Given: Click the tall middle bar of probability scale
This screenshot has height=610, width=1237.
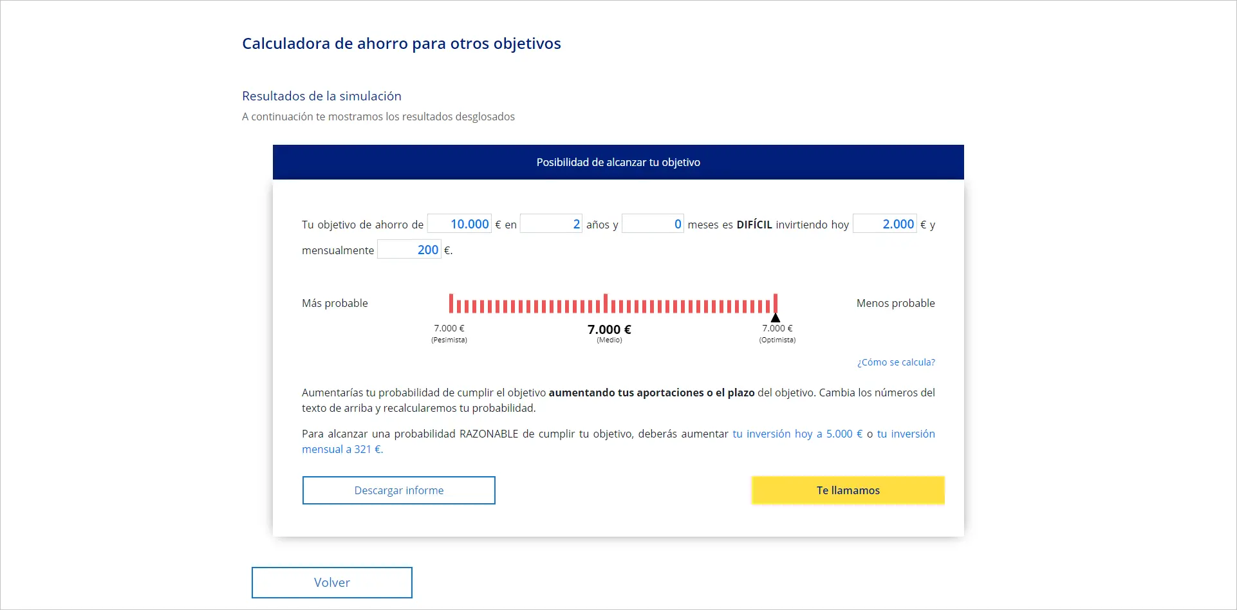Looking at the screenshot, I should click(606, 303).
